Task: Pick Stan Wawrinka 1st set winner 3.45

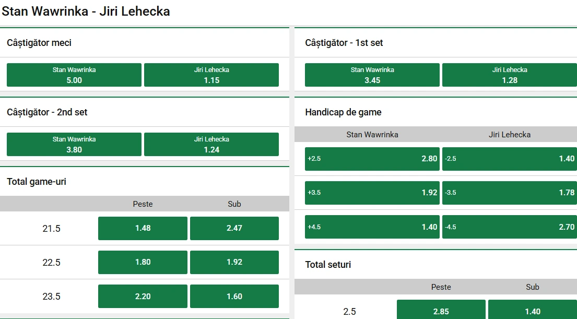Action: (372, 75)
